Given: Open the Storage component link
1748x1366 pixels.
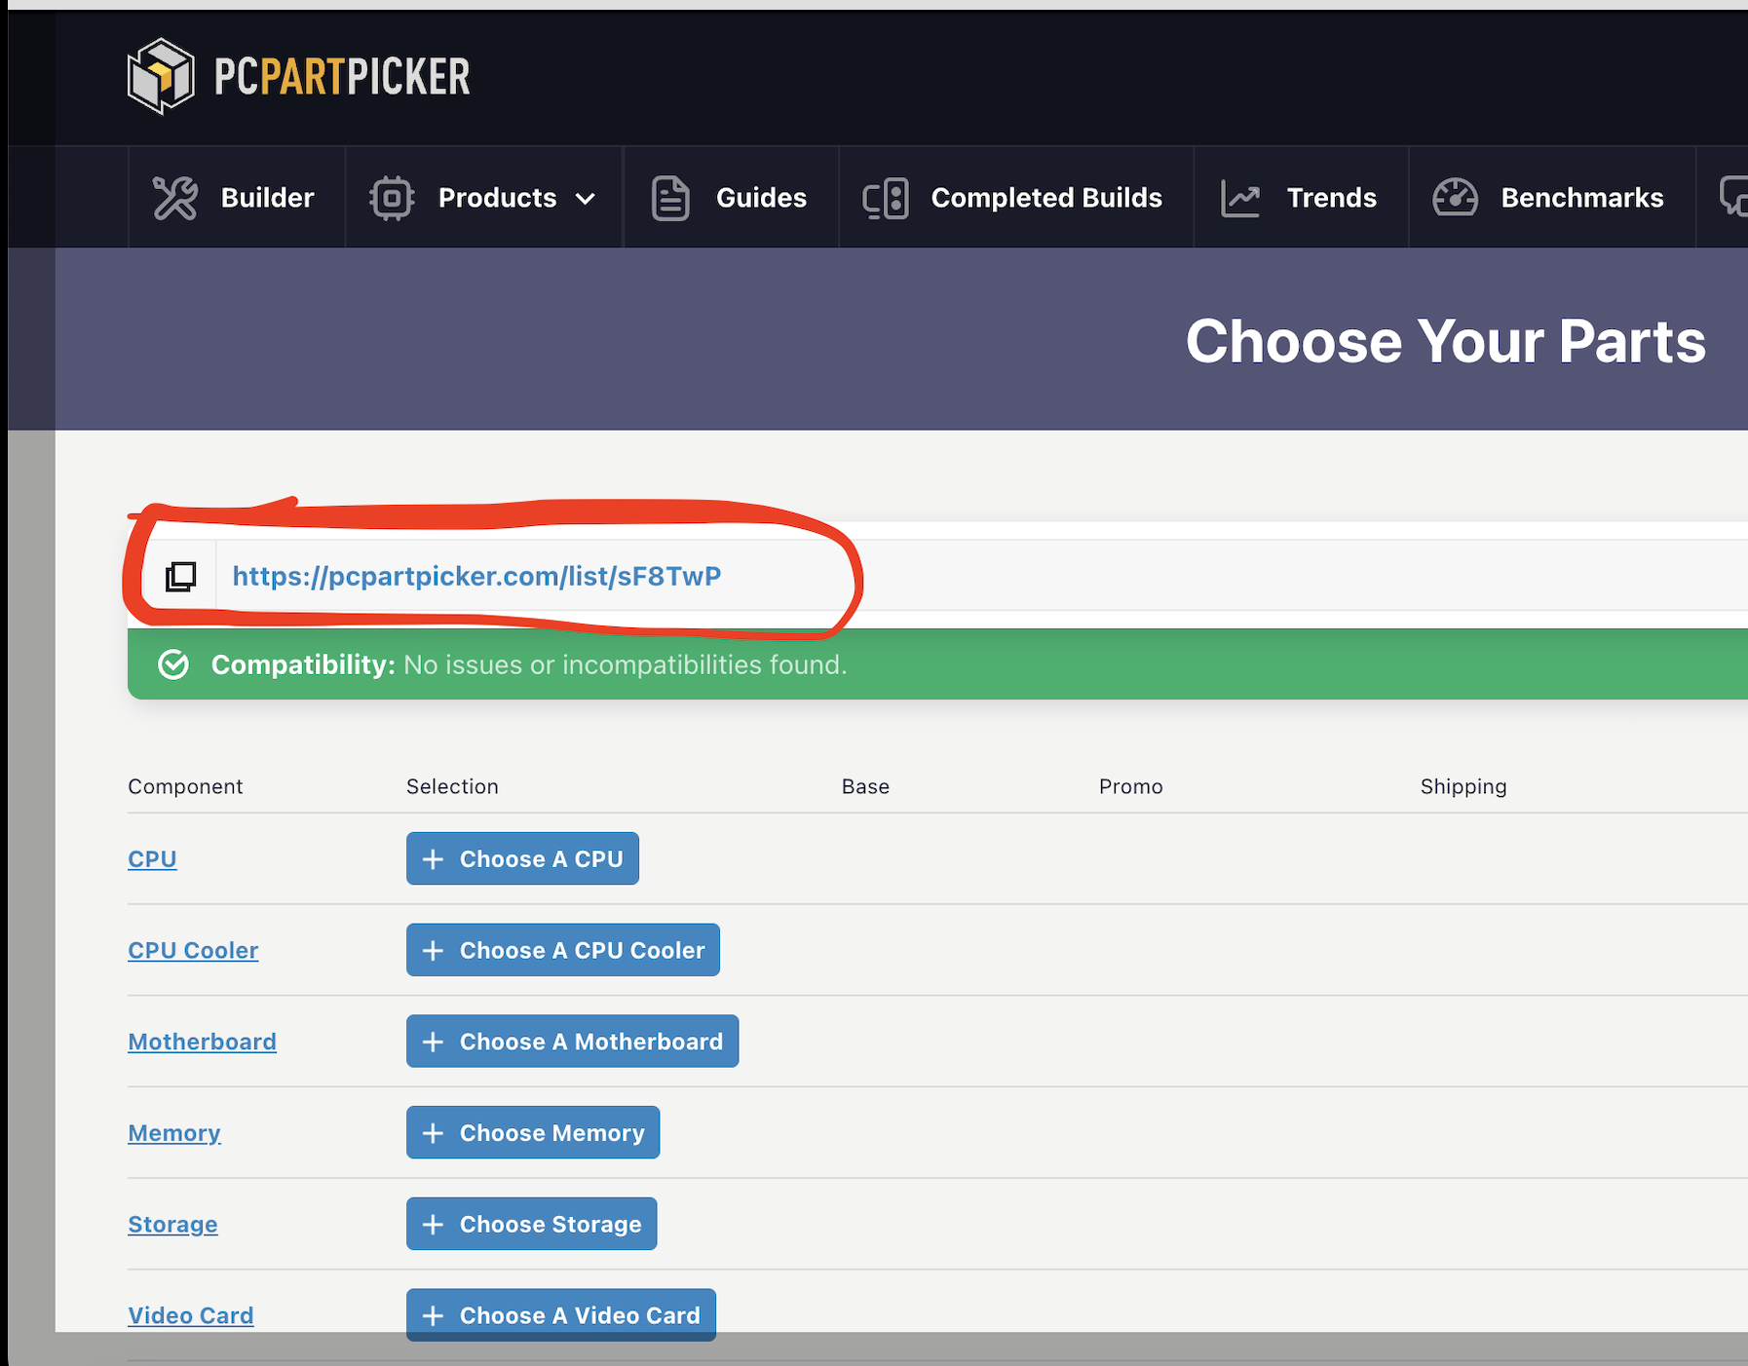Looking at the screenshot, I should click(172, 1224).
